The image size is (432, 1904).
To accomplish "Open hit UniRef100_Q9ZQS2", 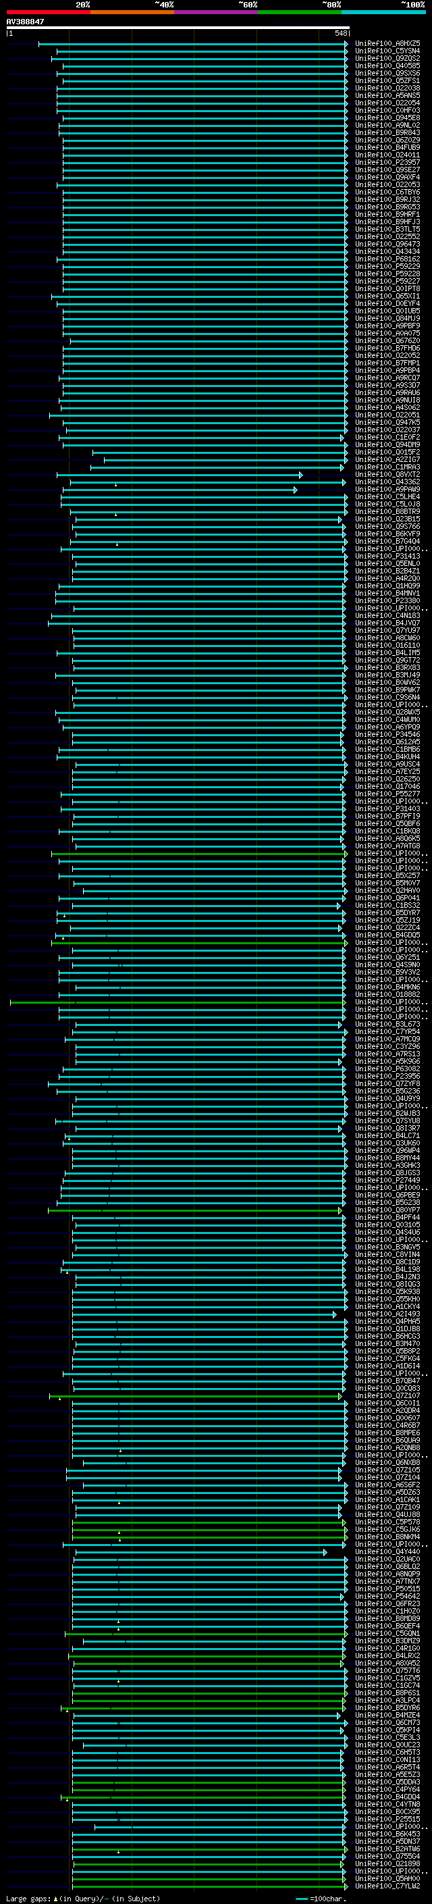I will click(x=387, y=58).
